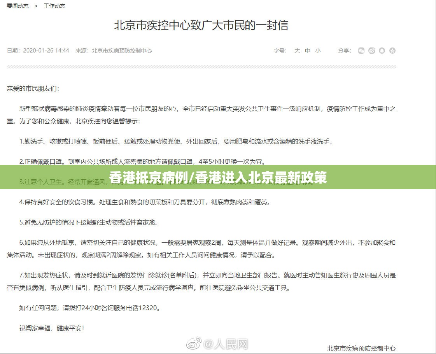The width and height of the screenshot is (436, 354).
Task: Click the publish date 2020-01-26 14:44
Action: pyautogui.click(x=46, y=51)
